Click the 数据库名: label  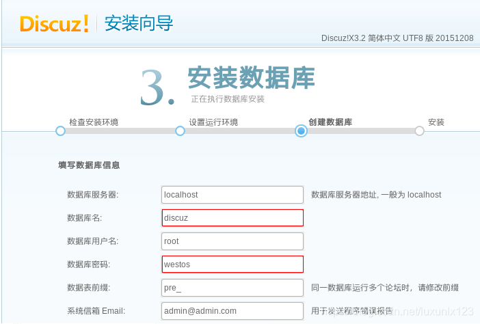[x=85, y=218]
